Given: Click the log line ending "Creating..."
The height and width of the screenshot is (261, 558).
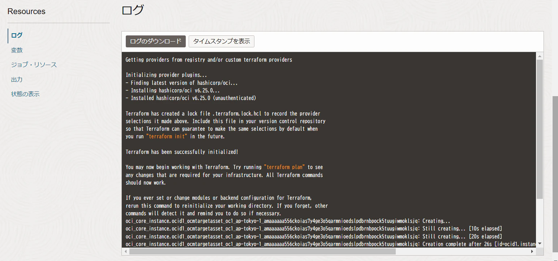Looking at the screenshot, I should tap(288, 221).
